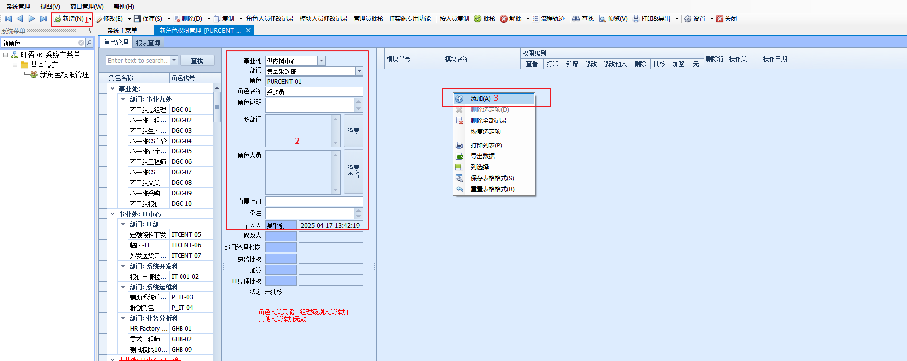Click 设置查看 button next to 角色人员
The height and width of the screenshot is (361, 907).
tap(354, 172)
